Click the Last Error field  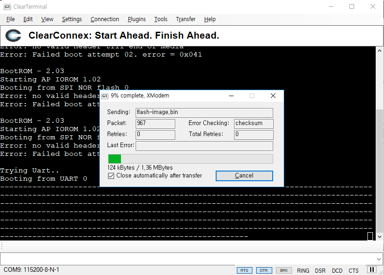click(204, 146)
